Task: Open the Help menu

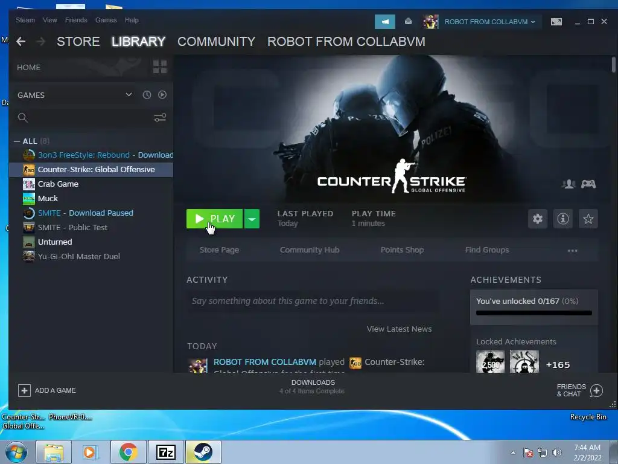Action: coord(132,20)
